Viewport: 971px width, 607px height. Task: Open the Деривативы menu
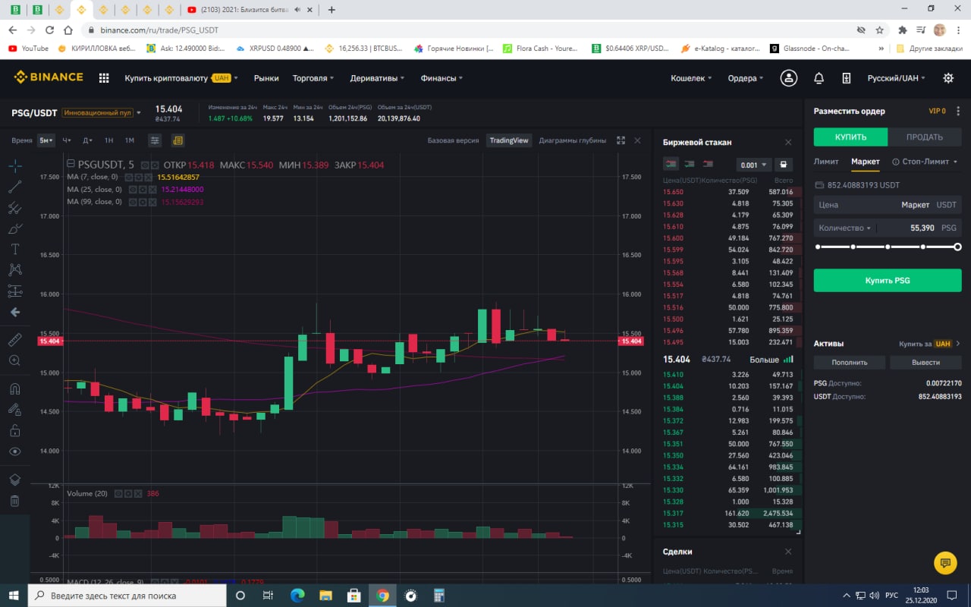click(377, 78)
